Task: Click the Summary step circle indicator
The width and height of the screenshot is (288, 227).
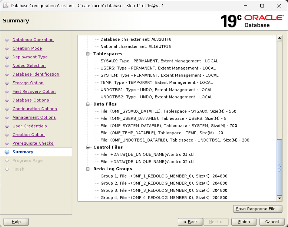Action: coord(7,152)
